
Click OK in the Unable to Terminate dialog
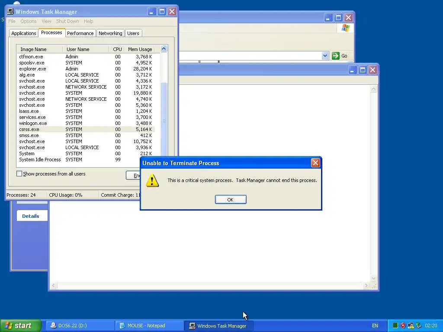pos(231,200)
